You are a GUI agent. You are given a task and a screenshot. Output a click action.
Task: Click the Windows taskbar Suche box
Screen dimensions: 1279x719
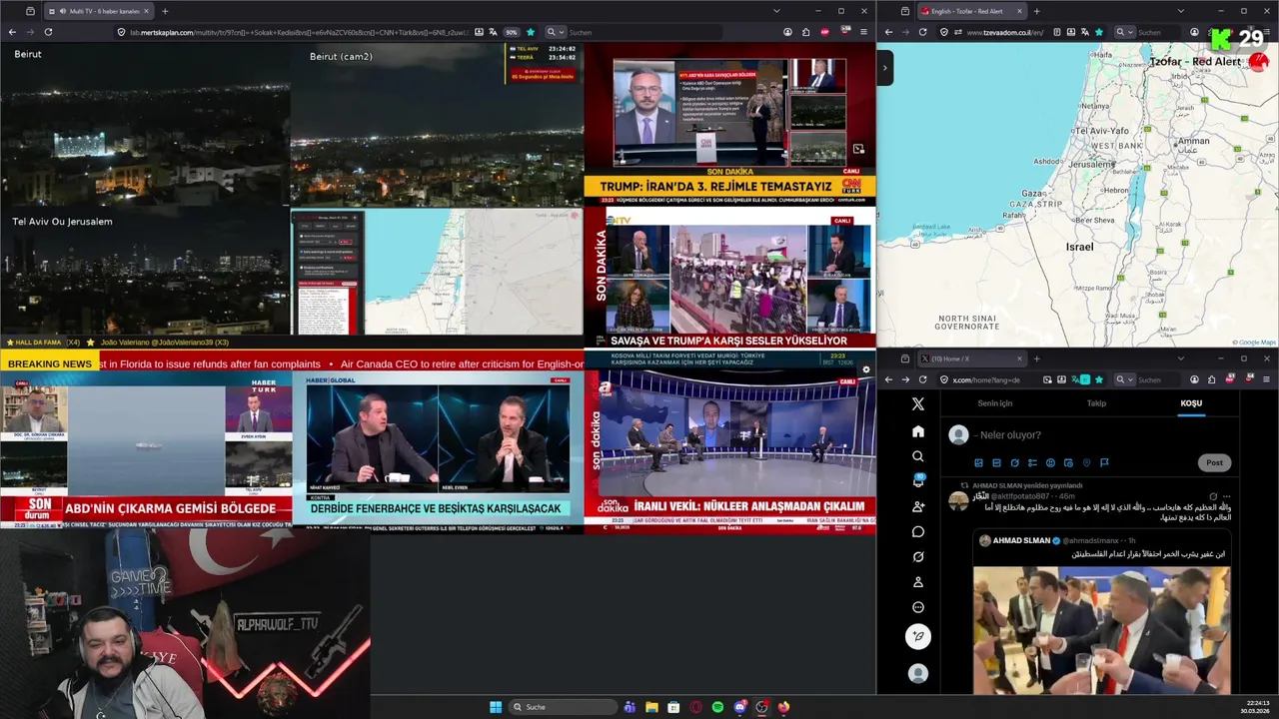(x=563, y=707)
